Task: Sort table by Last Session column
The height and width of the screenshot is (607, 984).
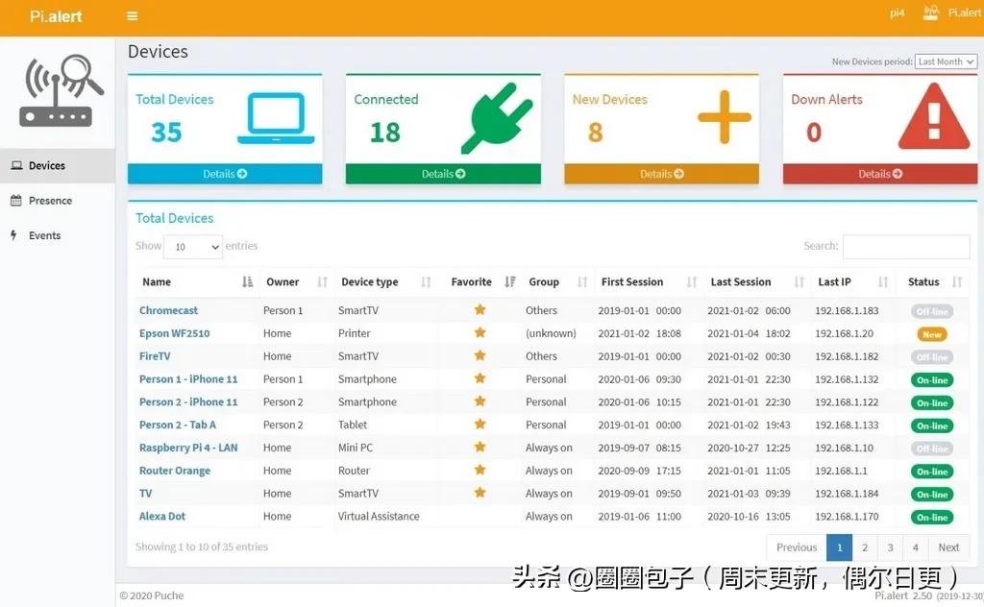Action: point(757,282)
